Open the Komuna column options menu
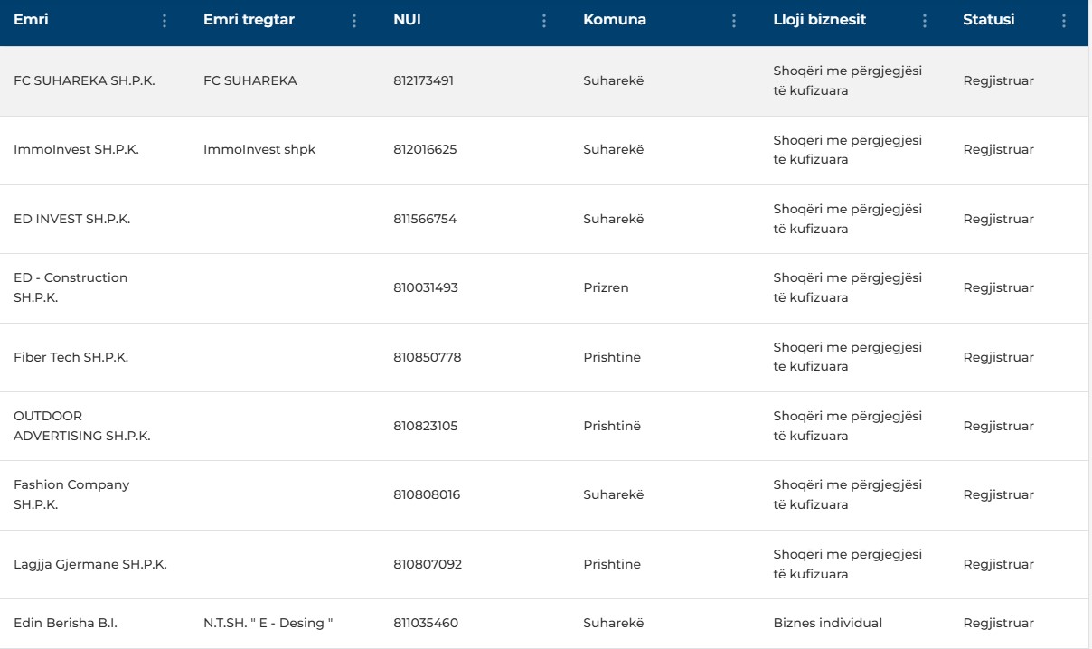This screenshot has width=1092, height=649. (x=733, y=21)
